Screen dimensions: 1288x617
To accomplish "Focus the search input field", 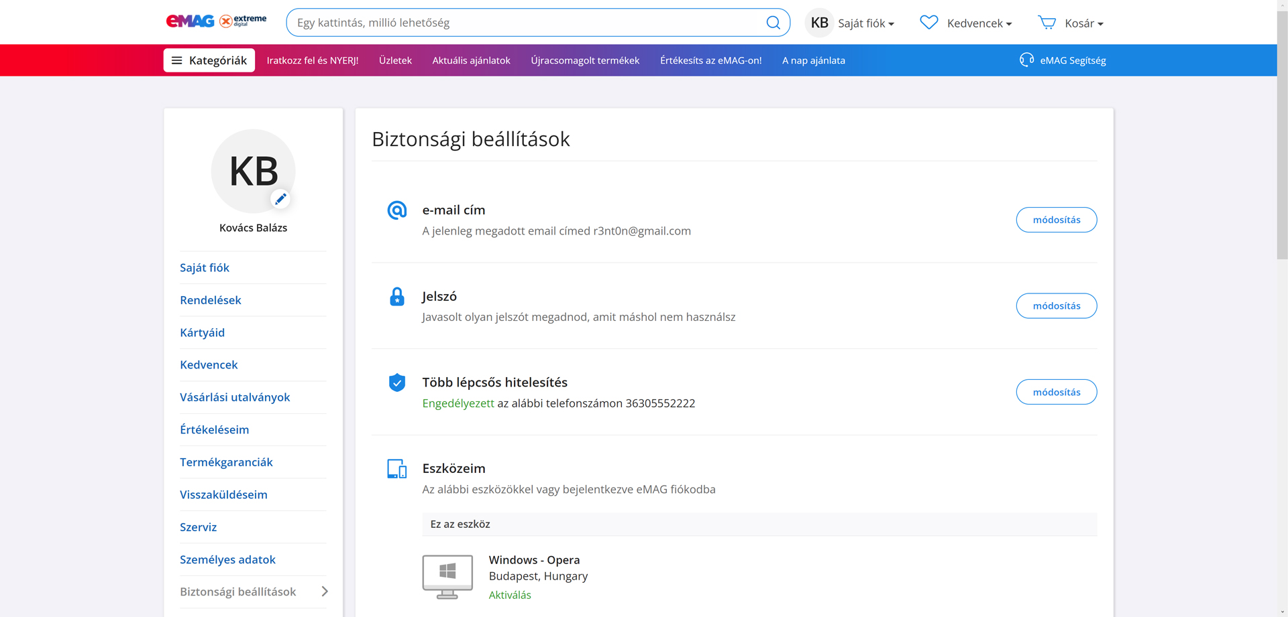I will tap(523, 23).
